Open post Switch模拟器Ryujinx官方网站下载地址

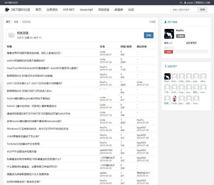pyautogui.click(x=29, y=98)
